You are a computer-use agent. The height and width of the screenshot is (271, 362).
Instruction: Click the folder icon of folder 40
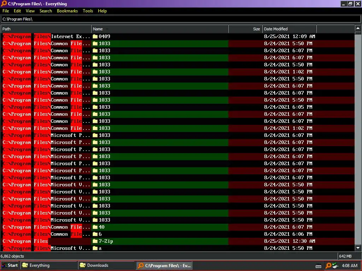point(95,227)
